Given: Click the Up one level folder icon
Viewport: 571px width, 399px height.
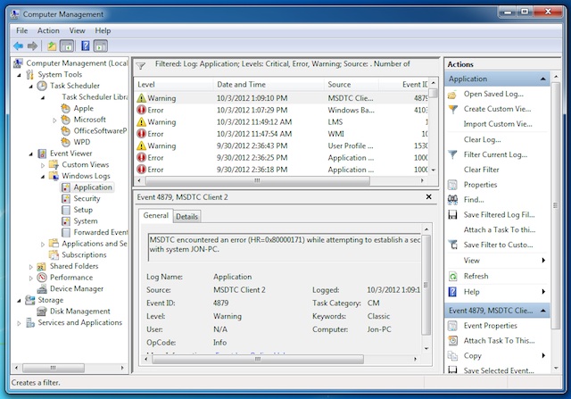Looking at the screenshot, I should 52,46.
